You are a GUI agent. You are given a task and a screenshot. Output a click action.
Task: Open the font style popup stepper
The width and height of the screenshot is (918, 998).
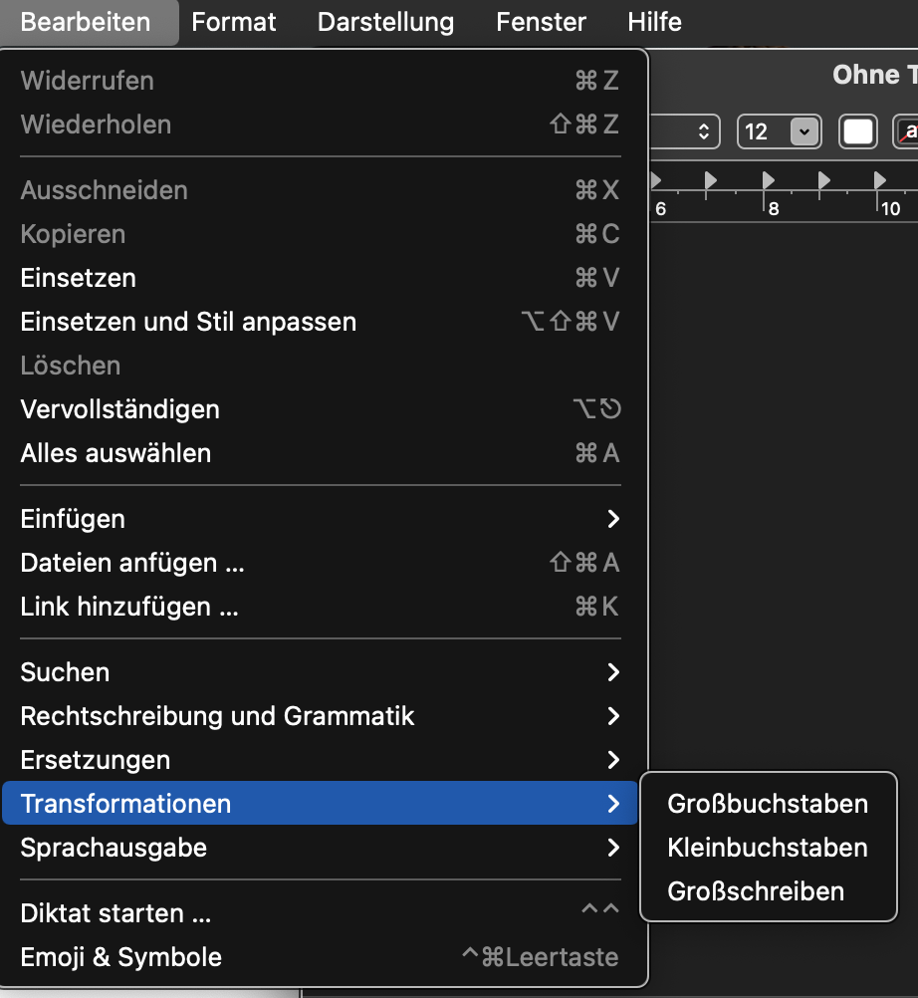pos(703,131)
